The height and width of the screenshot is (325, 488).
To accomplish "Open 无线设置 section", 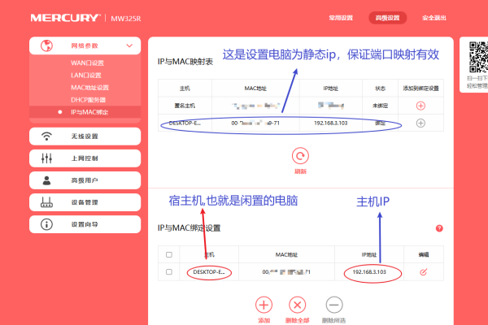I will pos(85,136).
